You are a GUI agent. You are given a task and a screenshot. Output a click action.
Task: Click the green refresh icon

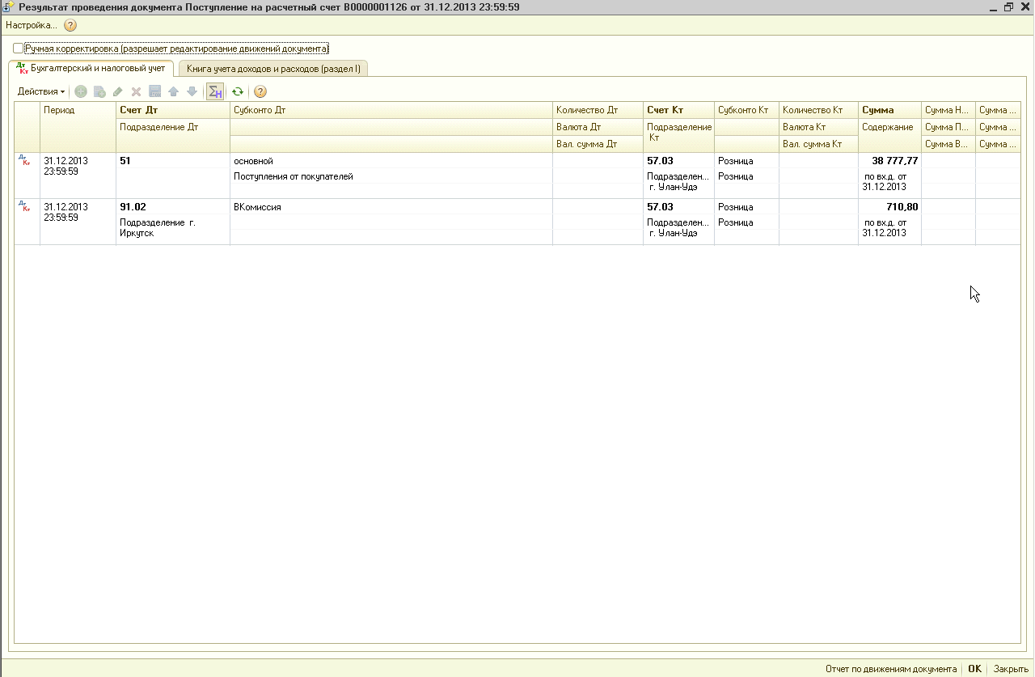coord(238,92)
